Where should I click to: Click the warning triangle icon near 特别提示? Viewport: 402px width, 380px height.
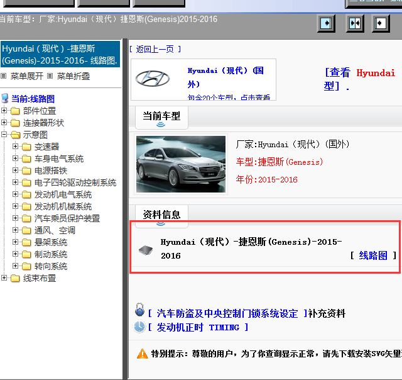pyautogui.click(x=143, y=354)
